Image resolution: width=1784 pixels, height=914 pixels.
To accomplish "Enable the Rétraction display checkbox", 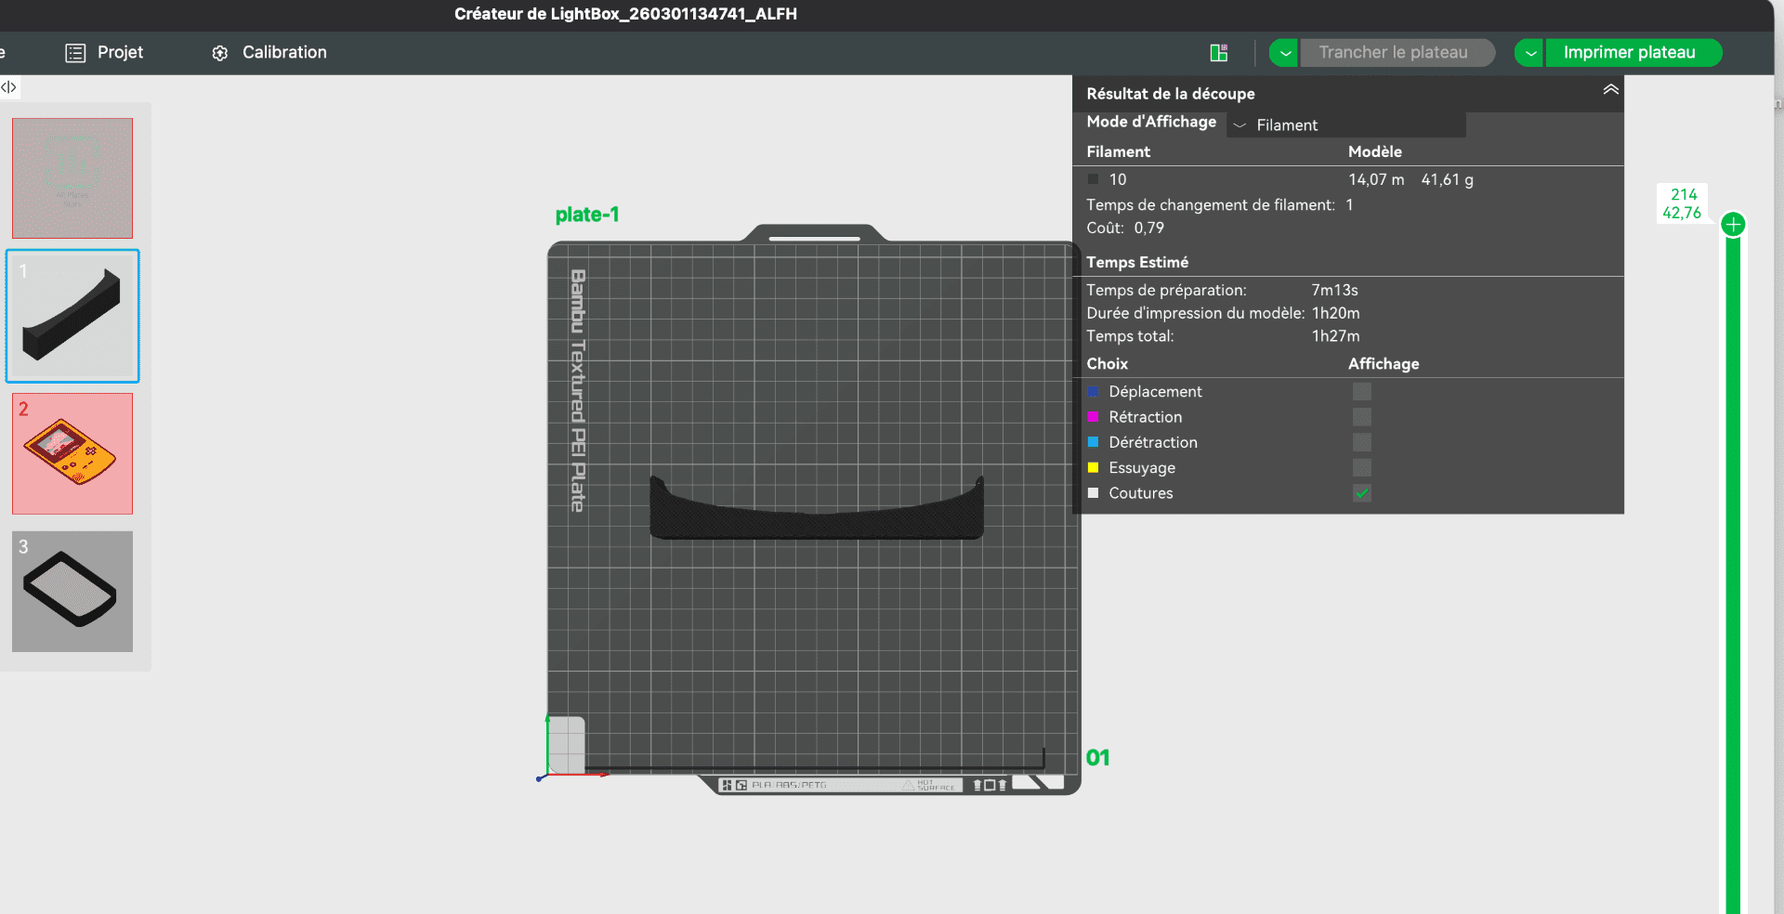I will 1361,417.
